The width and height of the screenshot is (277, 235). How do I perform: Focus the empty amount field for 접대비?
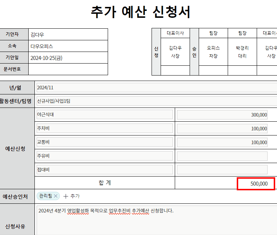(x=222, y=170)
